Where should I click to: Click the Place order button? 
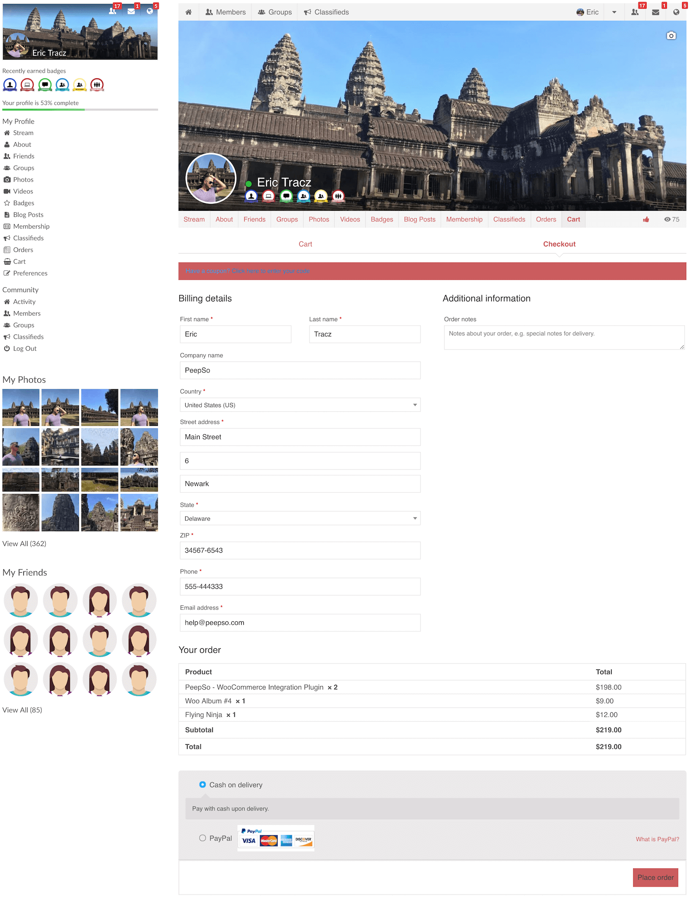656,878
